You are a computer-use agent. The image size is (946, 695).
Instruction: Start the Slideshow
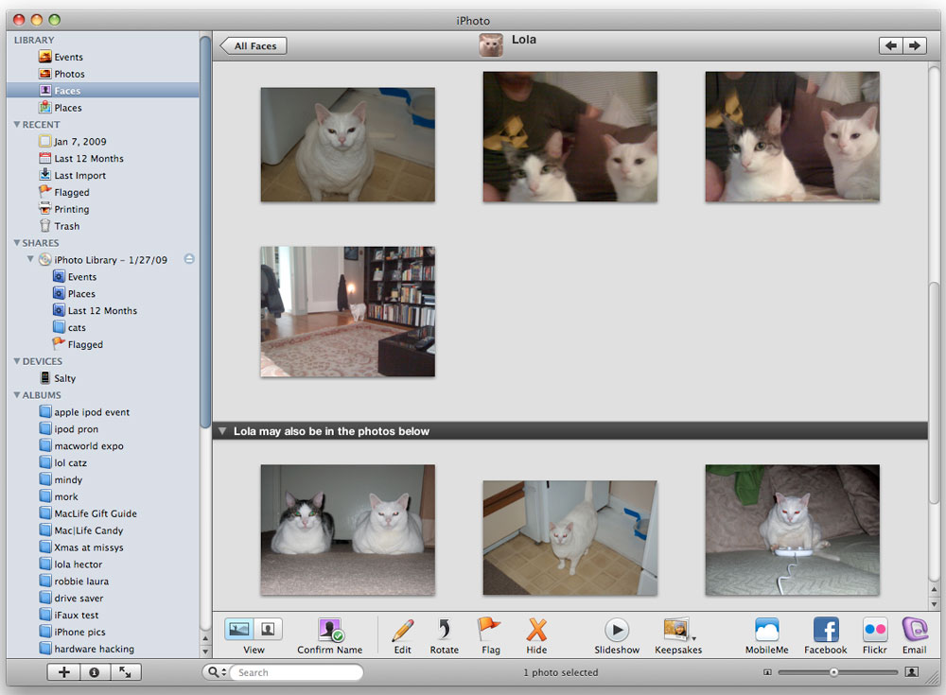(x=617, y=631)
